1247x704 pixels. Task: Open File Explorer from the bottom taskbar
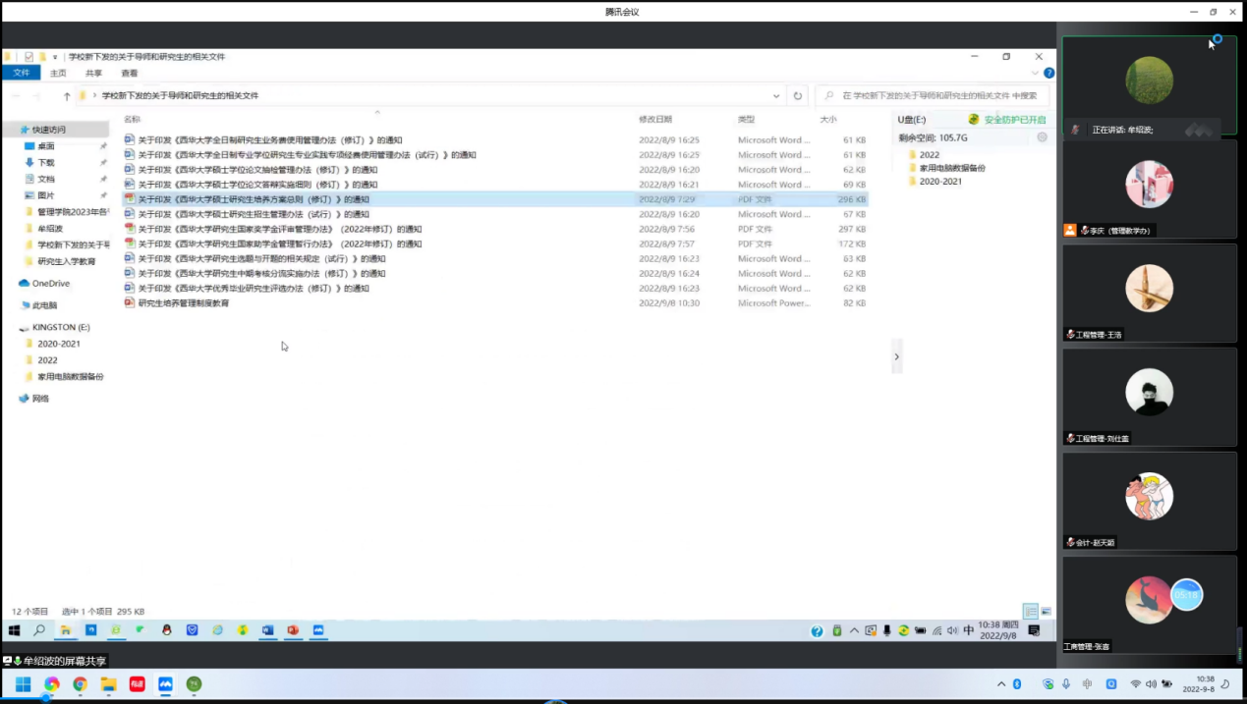(108, 683)
